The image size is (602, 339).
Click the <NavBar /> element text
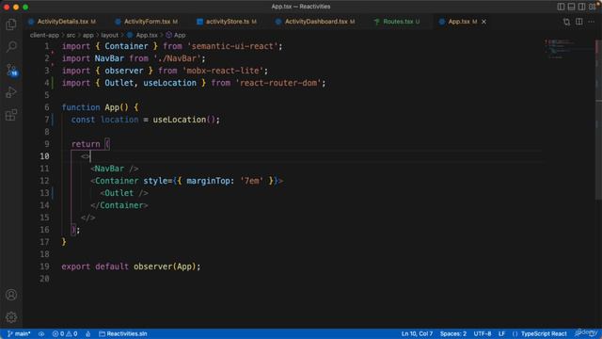(115, 169)
